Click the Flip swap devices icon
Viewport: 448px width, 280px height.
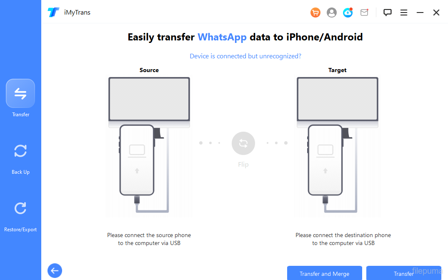pyautogui.click(x=243, y=144)
